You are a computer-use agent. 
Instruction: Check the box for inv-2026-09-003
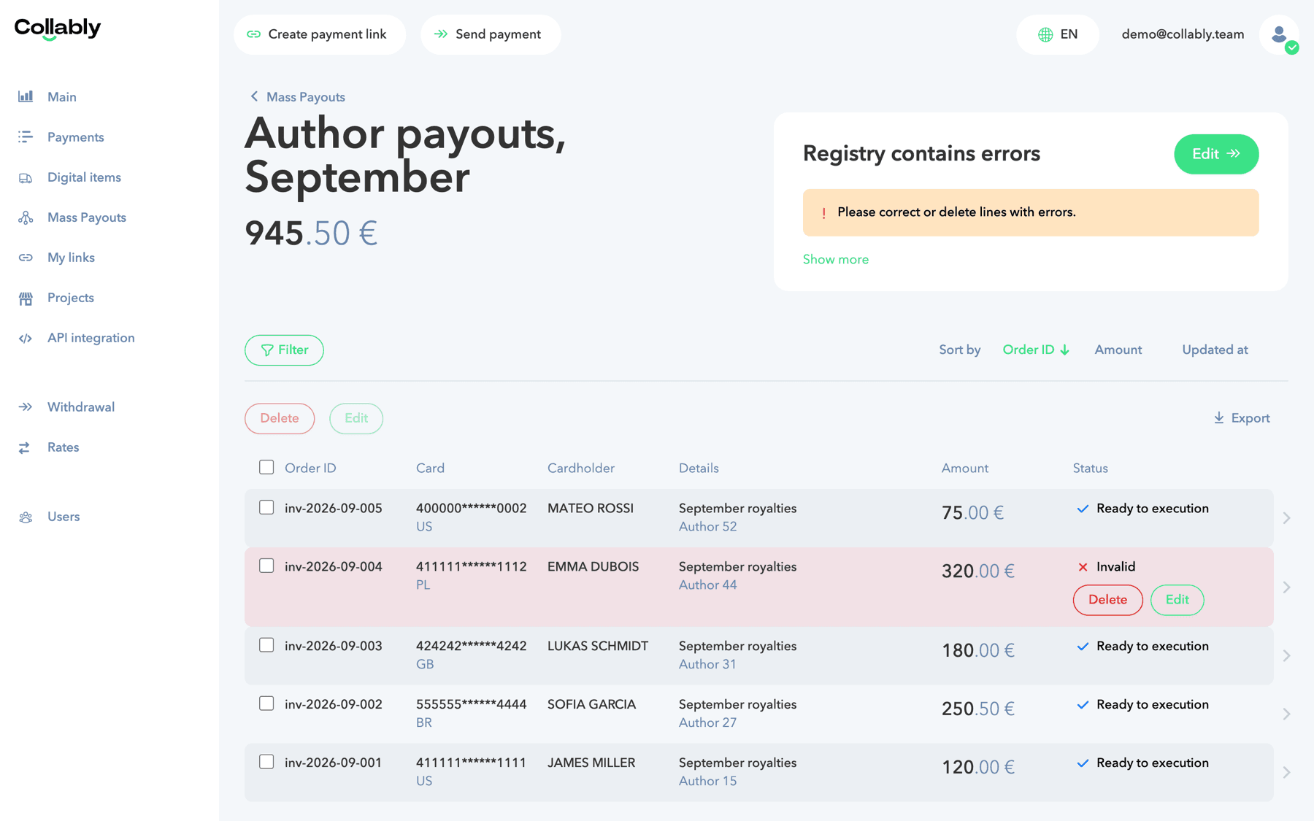coord(266,645)
